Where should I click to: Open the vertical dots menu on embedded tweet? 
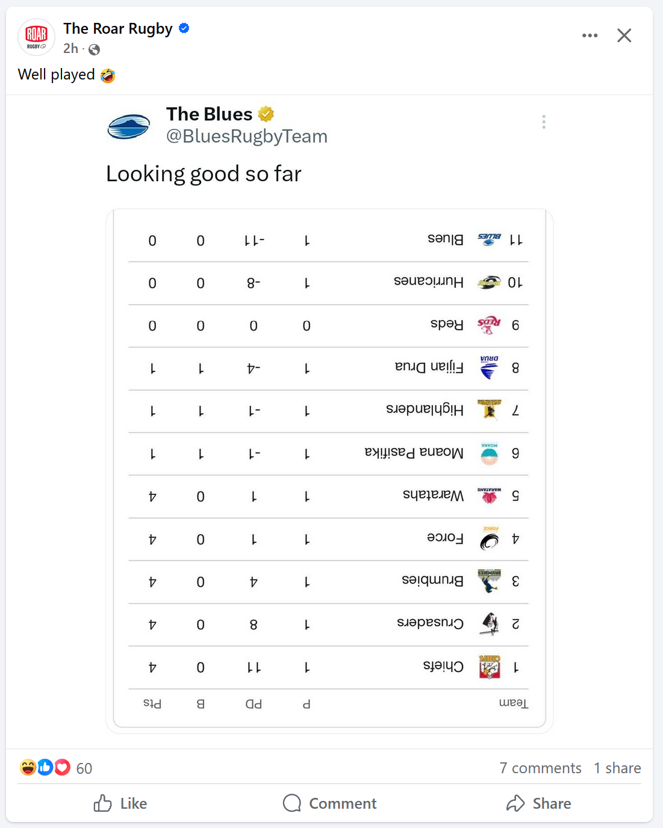(544, 122)
